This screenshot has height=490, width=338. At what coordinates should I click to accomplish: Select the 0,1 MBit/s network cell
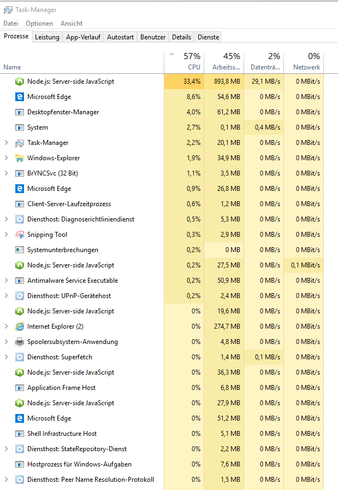(304, 265)
